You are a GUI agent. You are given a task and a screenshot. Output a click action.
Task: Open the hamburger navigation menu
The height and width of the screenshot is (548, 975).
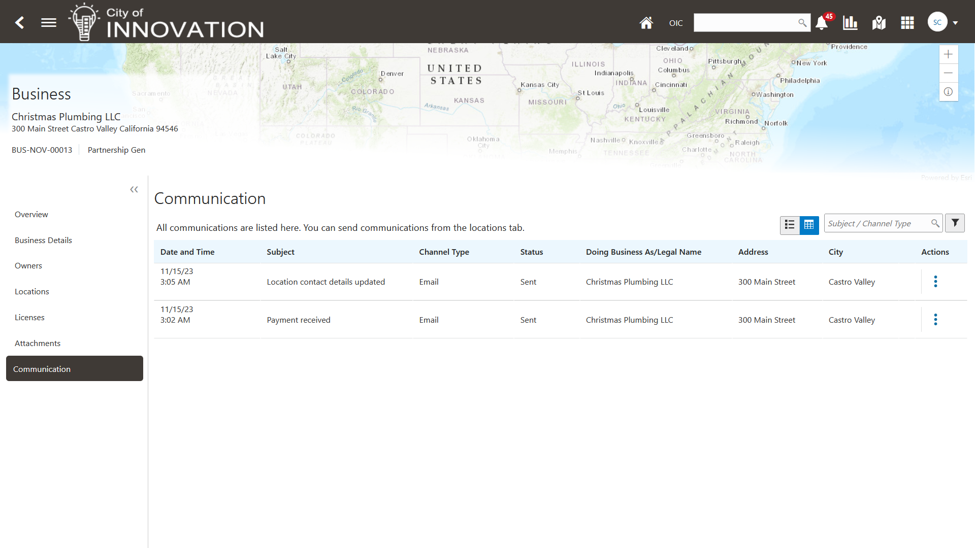[x=48, y=22]
